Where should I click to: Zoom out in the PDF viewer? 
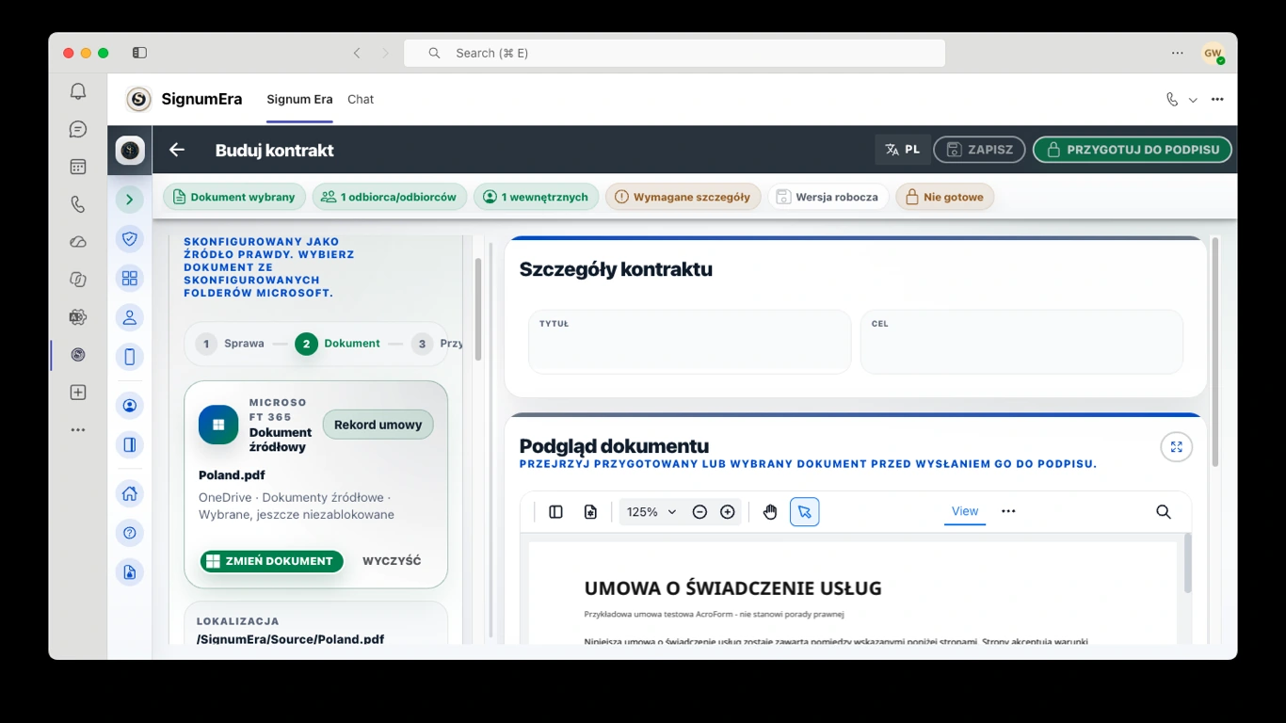pyautogui.click(x=699, y=512)
